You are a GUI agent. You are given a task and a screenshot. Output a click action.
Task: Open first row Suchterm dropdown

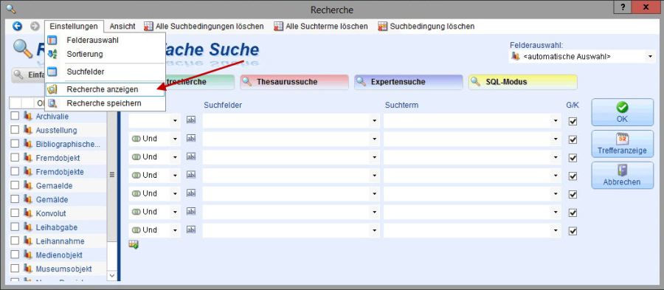556,121
